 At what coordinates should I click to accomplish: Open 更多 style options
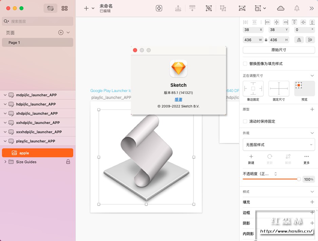[x=306, y=159]
